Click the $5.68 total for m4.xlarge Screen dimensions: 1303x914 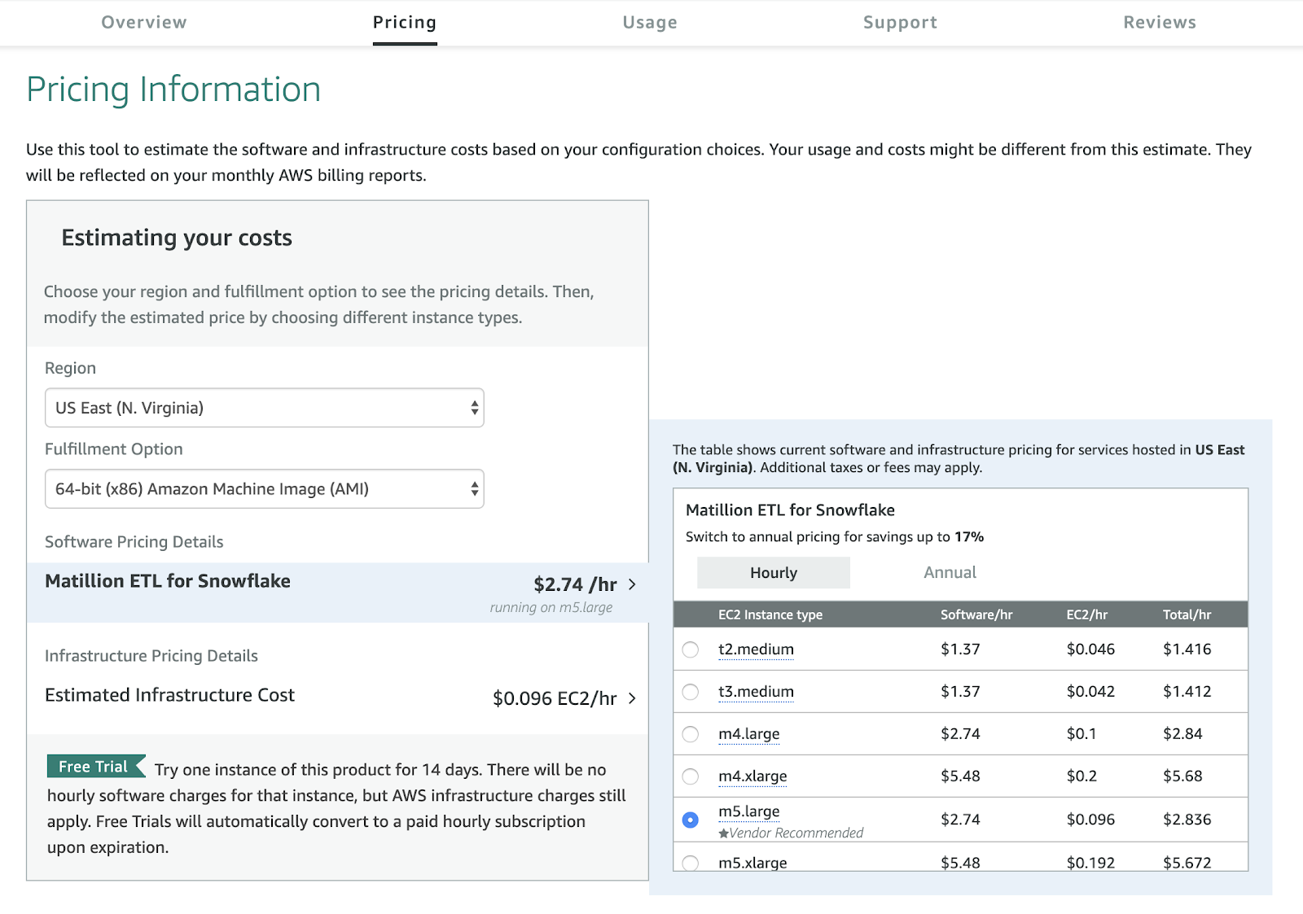(1182, 776)
